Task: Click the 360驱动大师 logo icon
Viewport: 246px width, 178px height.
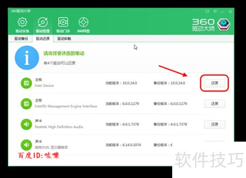Action: point(224,25)
